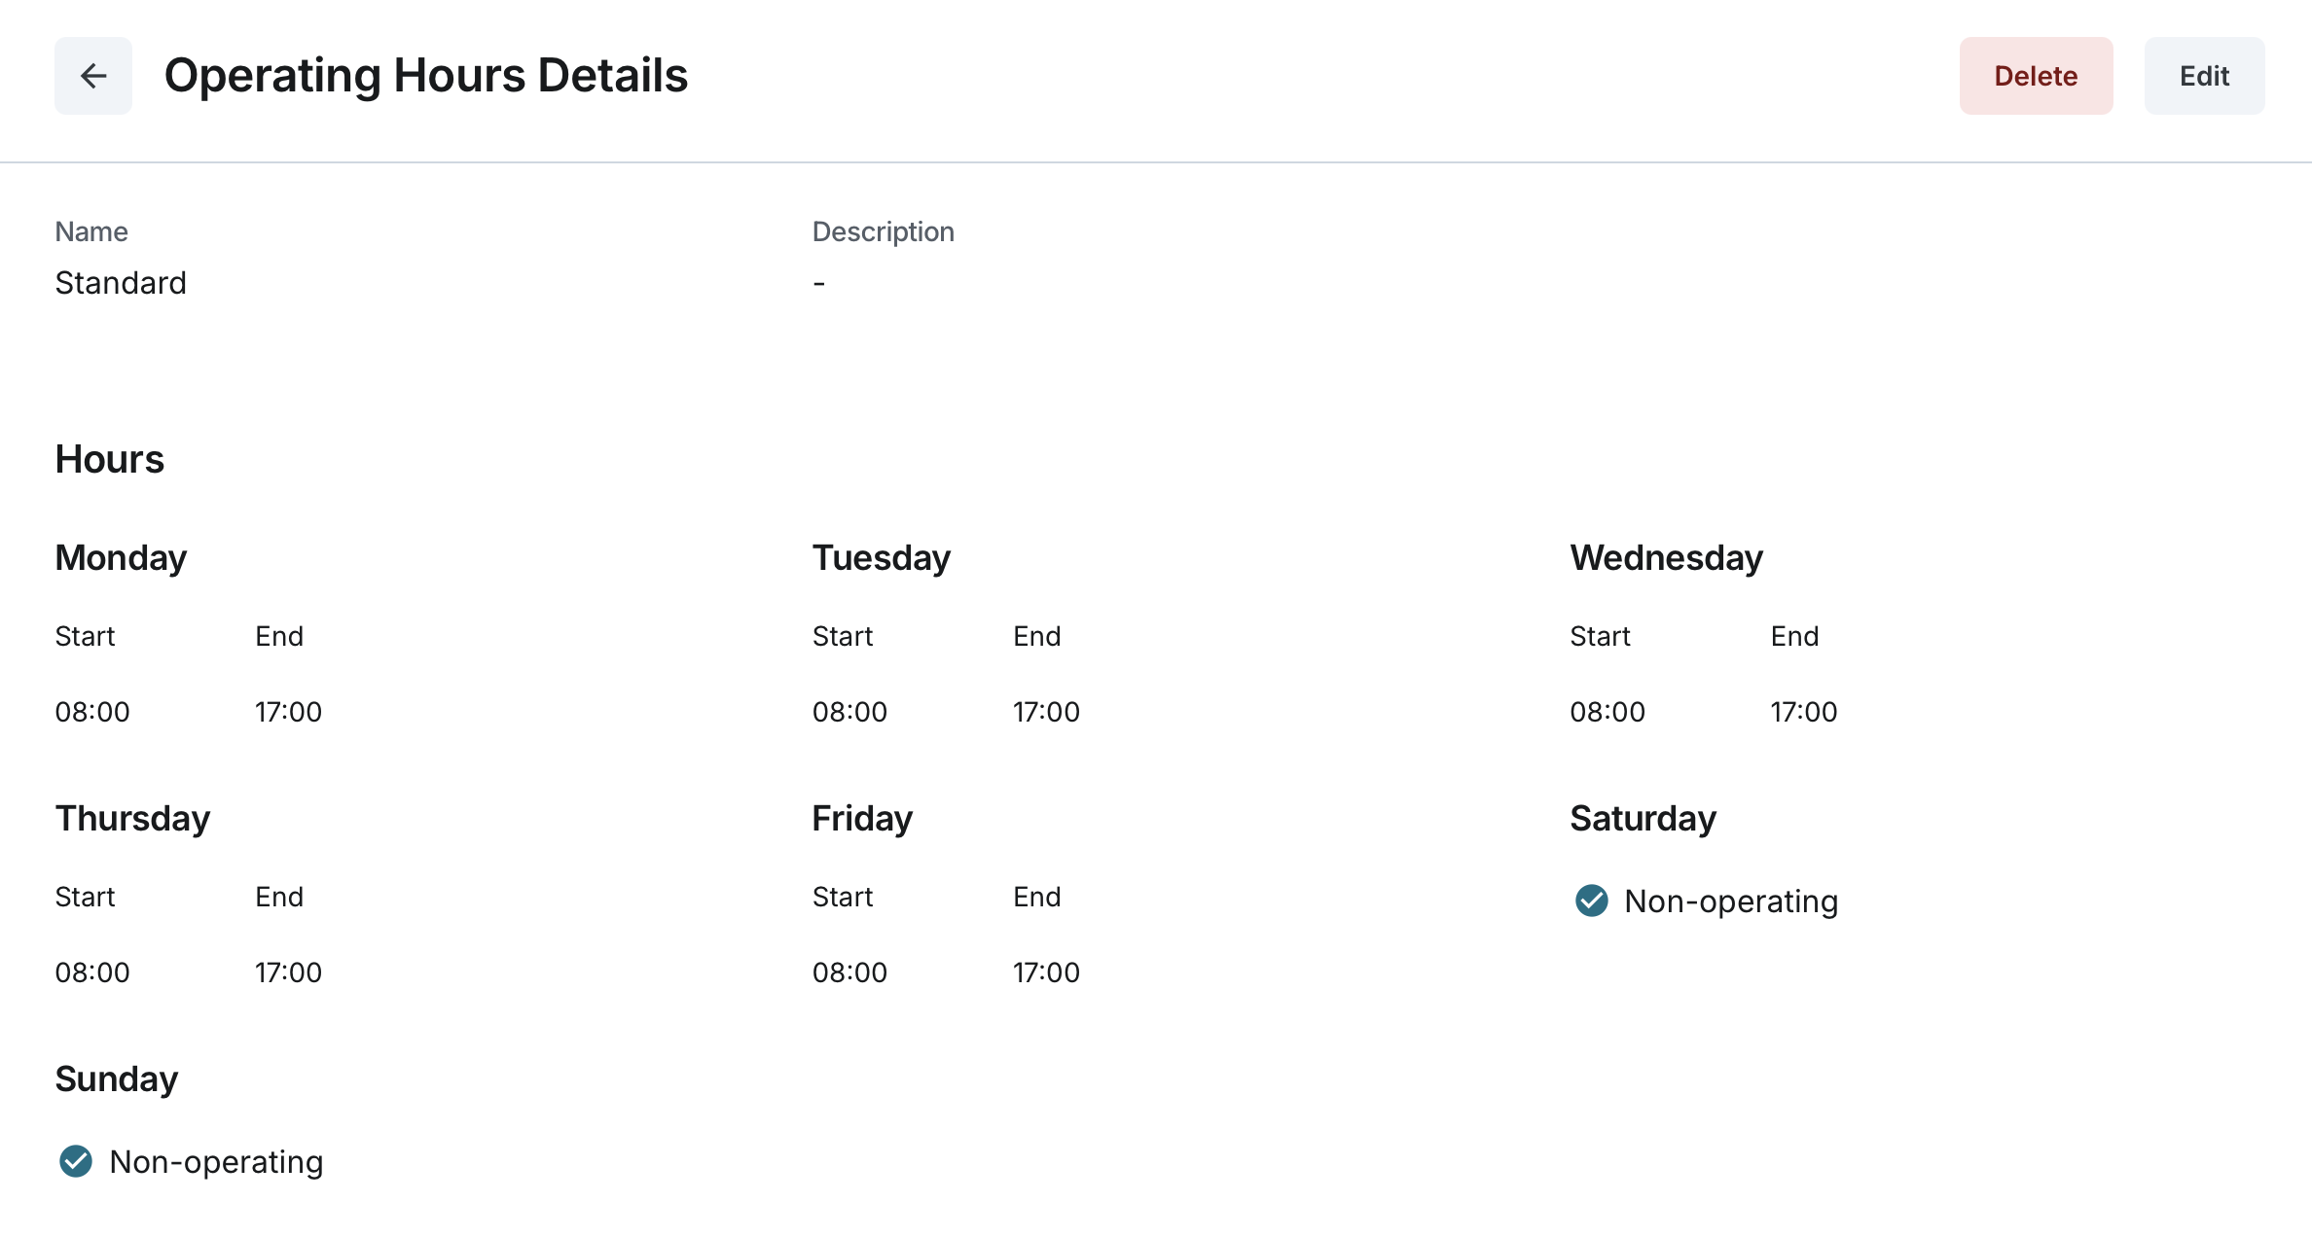This screenshot has width=2312, height=1237.
Task: Click the Operating Hours Details title
Action: tap(425, 76)
